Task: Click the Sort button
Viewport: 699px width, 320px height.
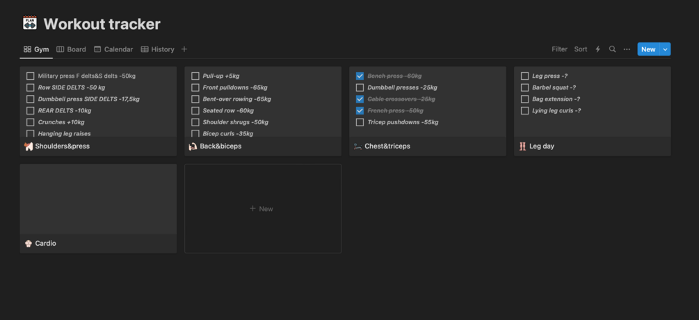Action: pos(581,49)
